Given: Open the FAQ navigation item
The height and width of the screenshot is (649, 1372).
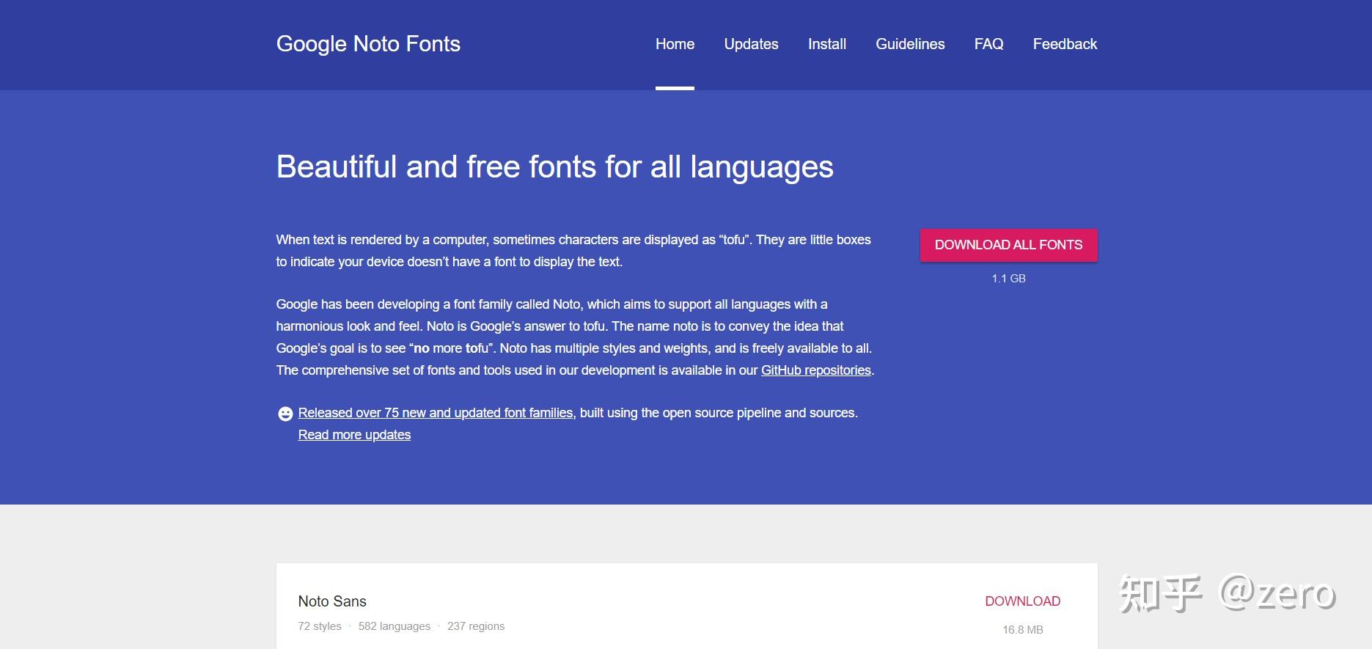Looking at the screenshot, I should tap(988, 44).
